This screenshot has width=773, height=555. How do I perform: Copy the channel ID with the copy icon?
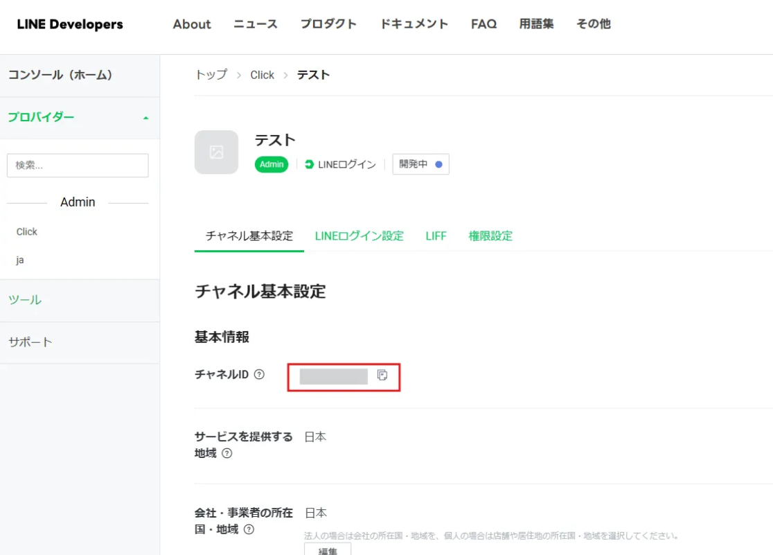click(382, 375)
